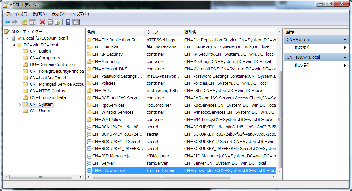The height and width of the screenshot is (191, 352).
Task: Open the 表示(V) menu
Action: pyautogui.click(x=58, y=14)
